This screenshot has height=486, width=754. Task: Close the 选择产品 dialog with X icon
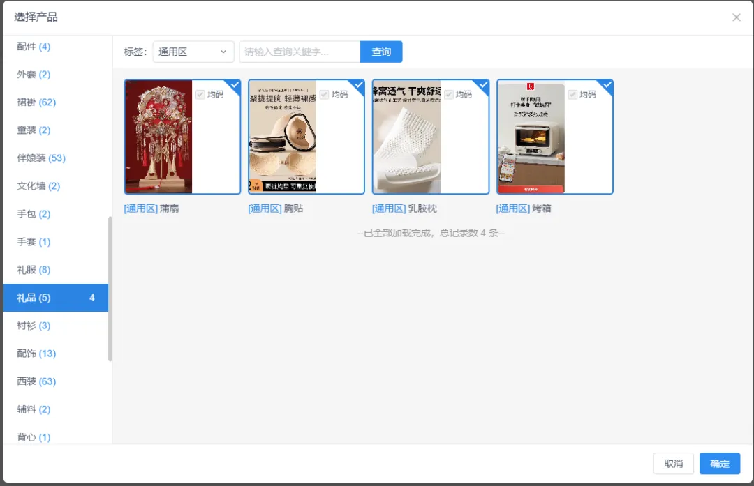point(737,17)
